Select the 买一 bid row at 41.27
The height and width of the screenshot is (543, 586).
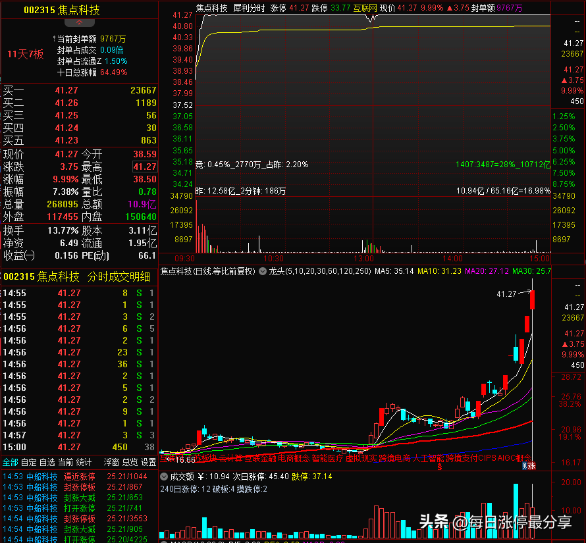tap(79, 90)
